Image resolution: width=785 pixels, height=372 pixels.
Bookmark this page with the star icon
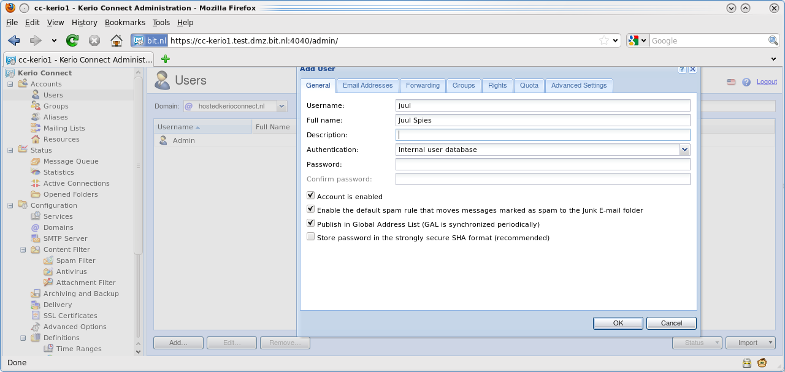pos(604,40)
